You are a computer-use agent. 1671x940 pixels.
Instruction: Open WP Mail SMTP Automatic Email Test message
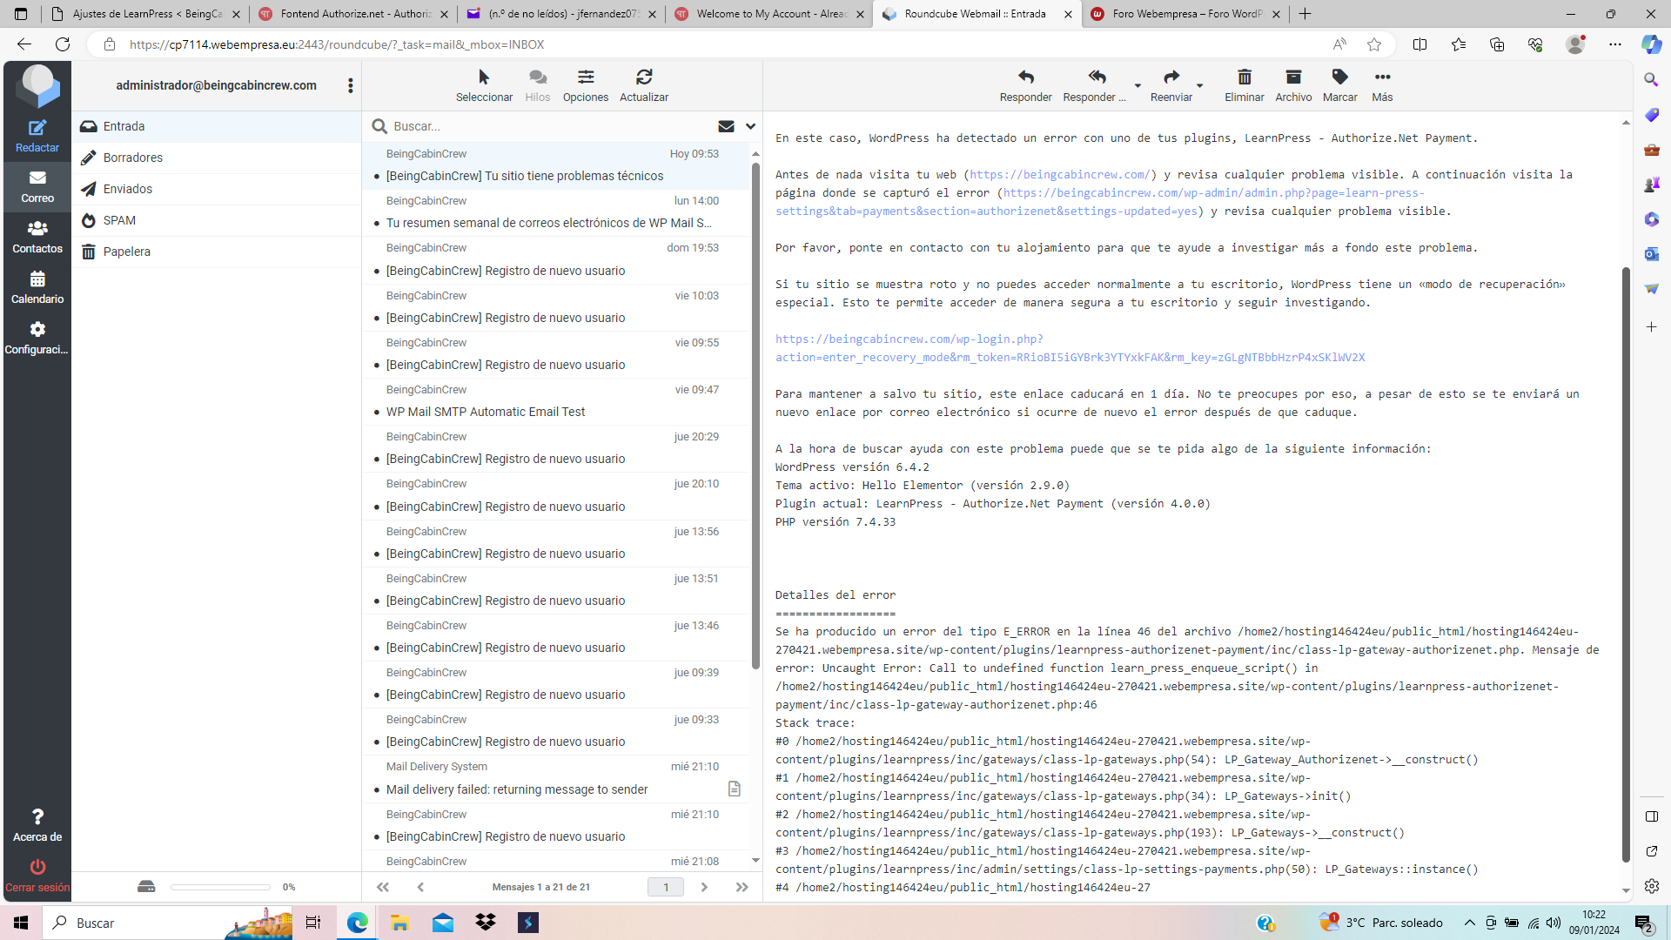555,401
